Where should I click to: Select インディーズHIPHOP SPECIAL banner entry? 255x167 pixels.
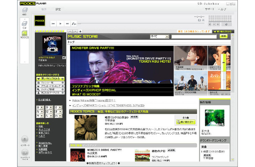coord(94,90)
